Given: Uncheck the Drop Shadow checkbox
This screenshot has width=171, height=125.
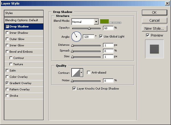Looking at the screenshot, I should click(x=7, y=27).
